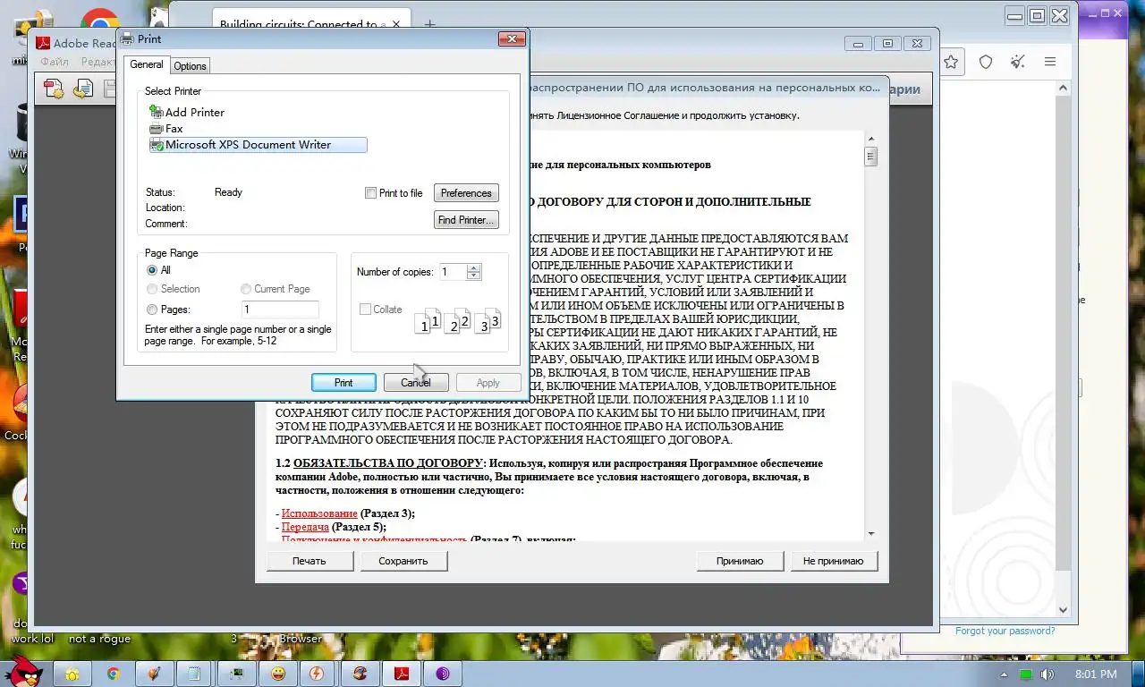Click the second Adobe Reader toolbar icon

click(x=83, y=89)
